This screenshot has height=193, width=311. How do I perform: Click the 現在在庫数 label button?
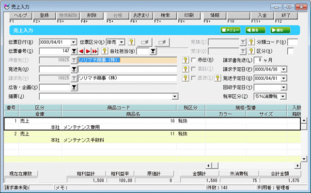21,174
